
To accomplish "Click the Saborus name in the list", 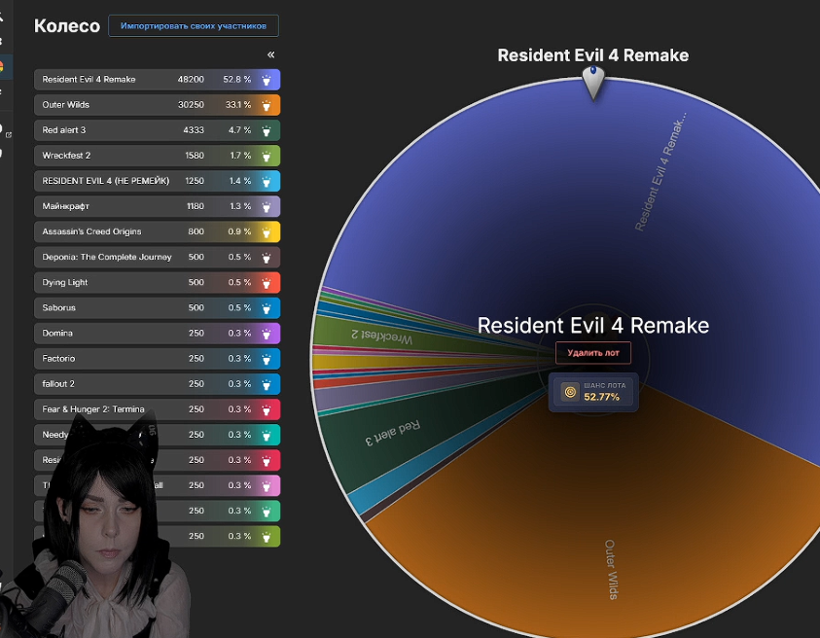I will pyautogui.click(x=59, y=307).
